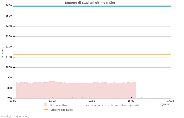This screenshot has height=118, width=184.
Task: Click the blue Massimo numero legend line
Action: [81, 105]
